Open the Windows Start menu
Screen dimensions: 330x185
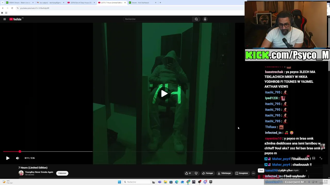[119, 182]
